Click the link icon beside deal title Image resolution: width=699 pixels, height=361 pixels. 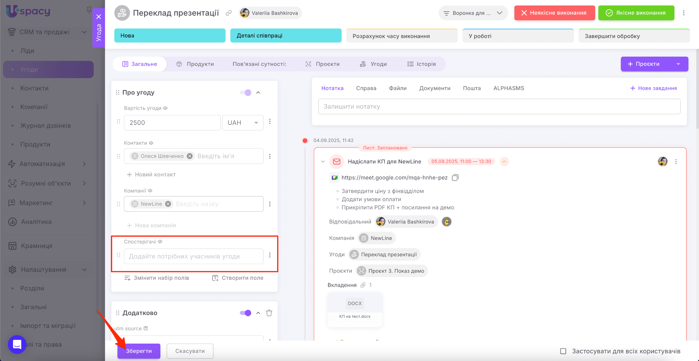click(x=229, y=13)
